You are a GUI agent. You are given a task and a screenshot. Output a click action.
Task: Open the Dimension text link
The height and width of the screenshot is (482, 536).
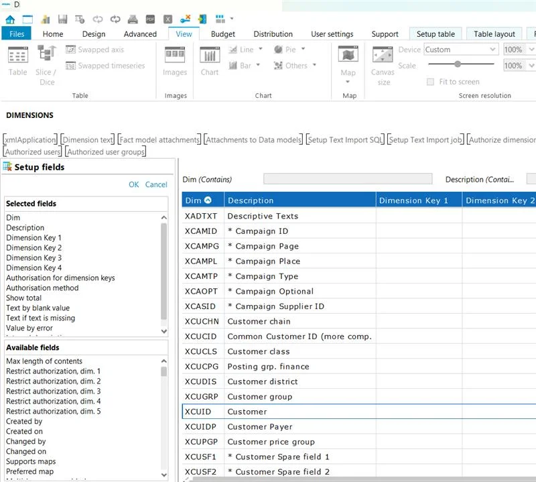(x=88, y=139)
